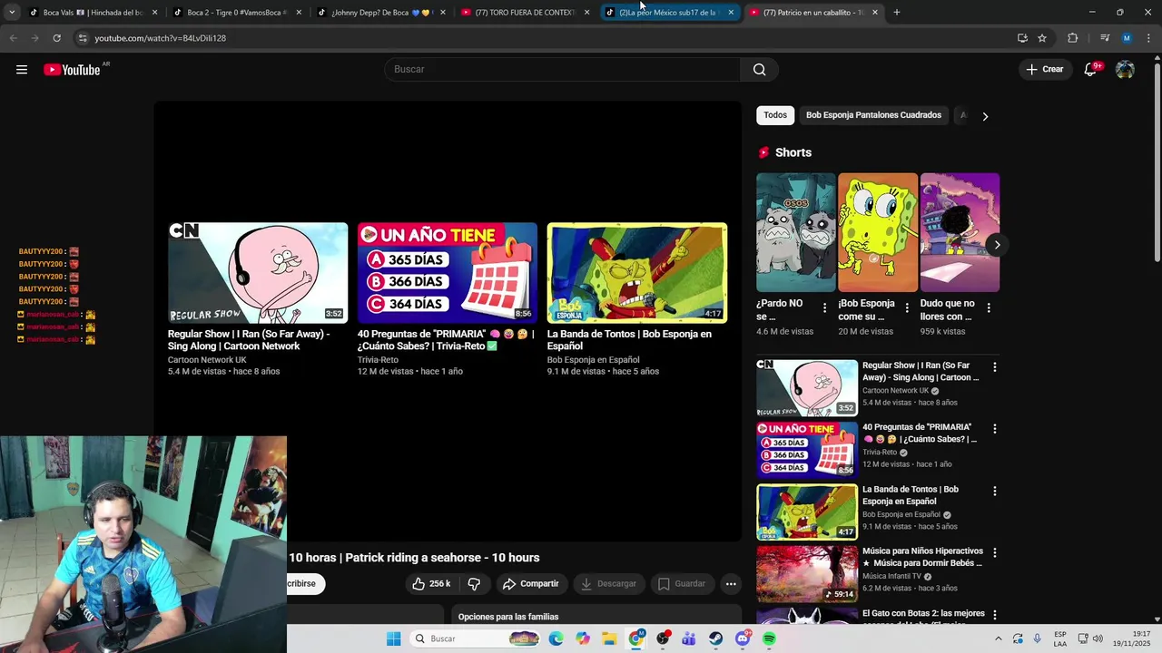
Task: Open options for sidebar 40 Preguntas video
Action: tap(994, 429)
